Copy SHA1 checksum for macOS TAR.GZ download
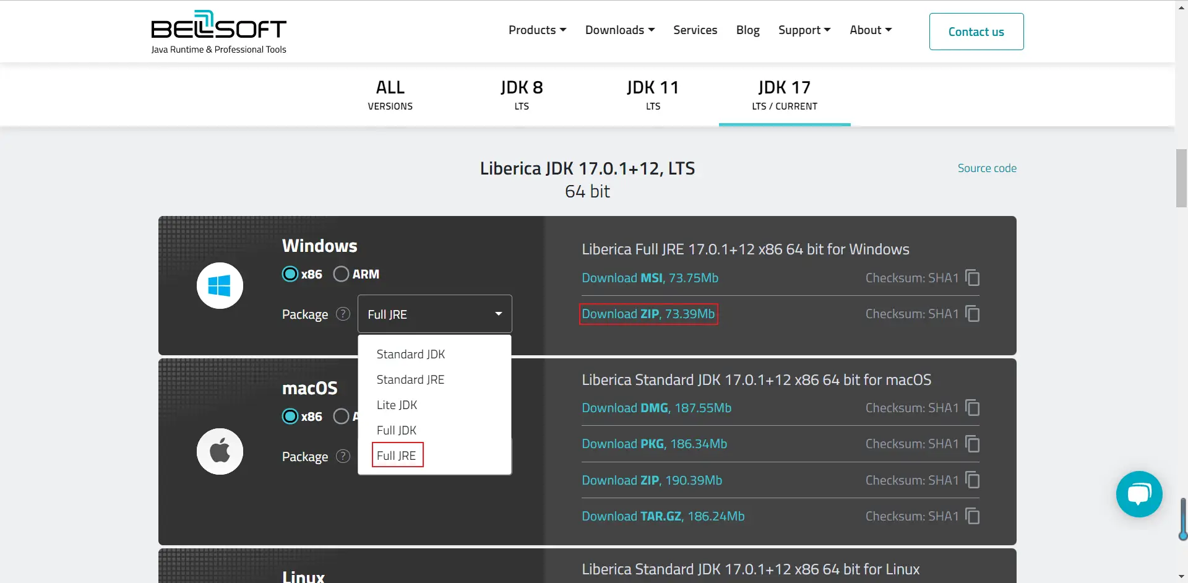1188x583 pixels. (x=972, y=516)
